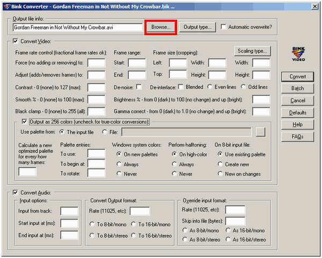Click the Brightness % input field

[x=261, y=100]
